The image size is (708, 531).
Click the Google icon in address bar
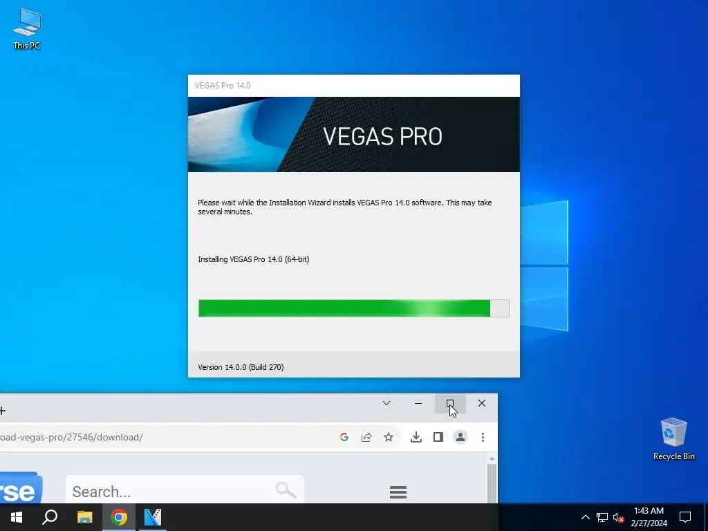(344, 437)
